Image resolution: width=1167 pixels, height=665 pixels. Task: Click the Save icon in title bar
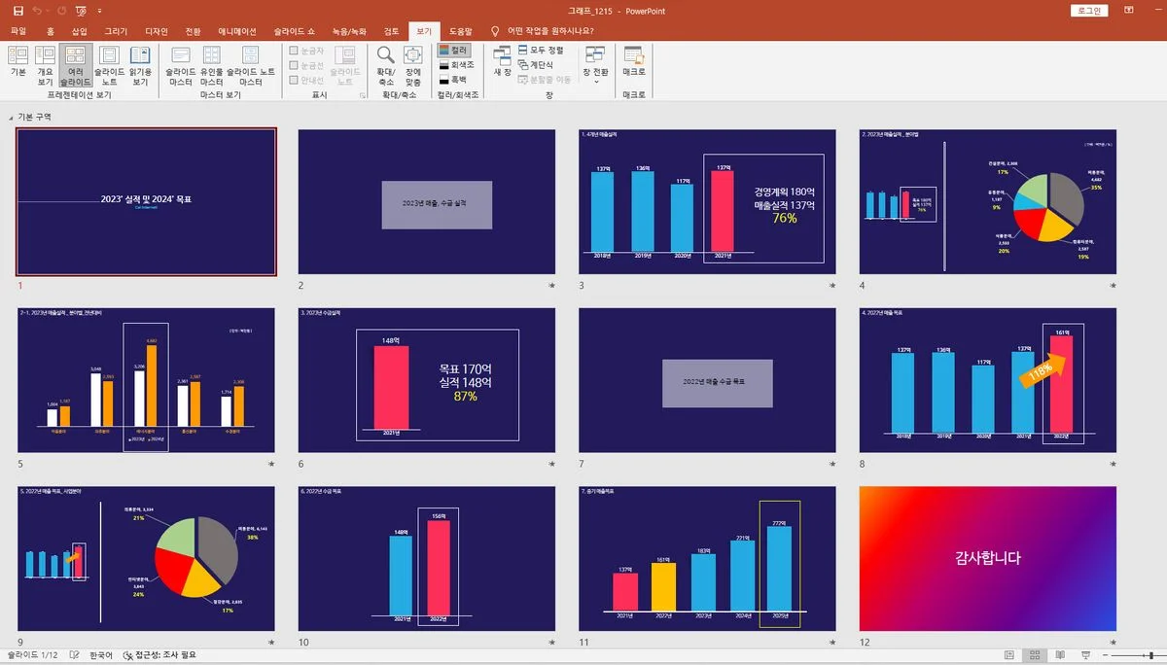18,11
